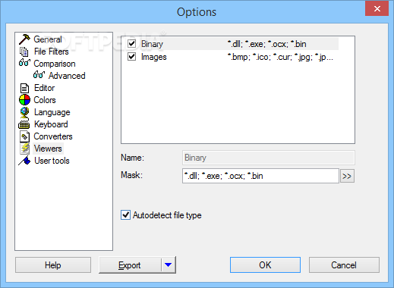The height and width of the screenshot is (288, 394).
Task: Click the glasses icon beside Comparison
Action: [24, 63]
